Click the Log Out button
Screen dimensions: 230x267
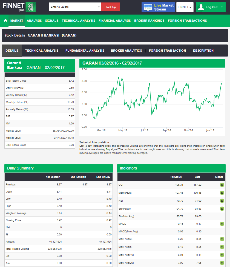pos(211,7)
